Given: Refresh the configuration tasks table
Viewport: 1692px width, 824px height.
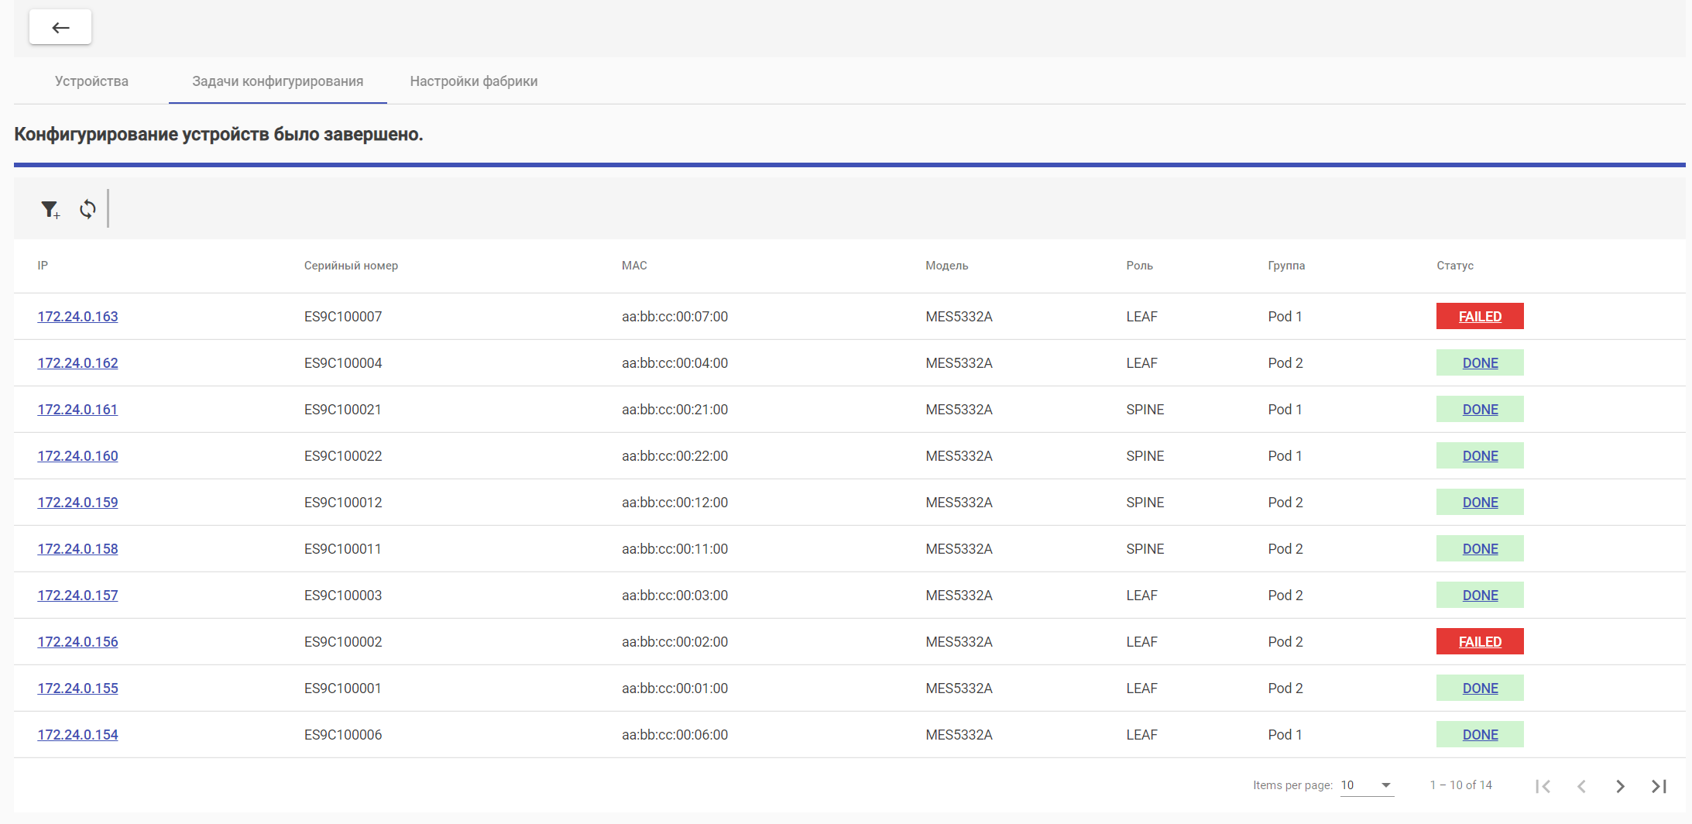Looking at the screenshot, I should [88, 209].
